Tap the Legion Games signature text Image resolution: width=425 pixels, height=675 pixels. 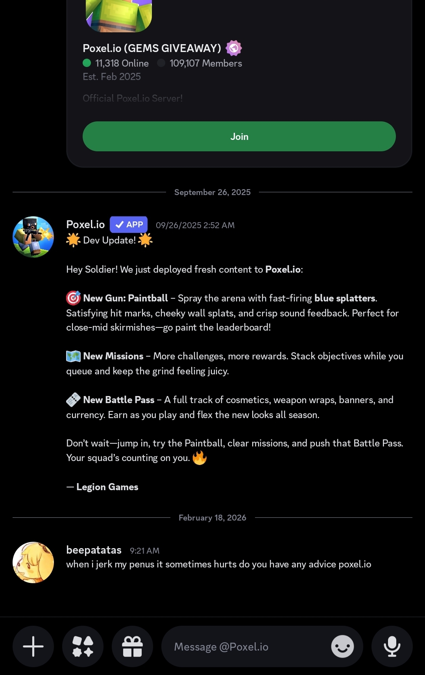point(107,487)
